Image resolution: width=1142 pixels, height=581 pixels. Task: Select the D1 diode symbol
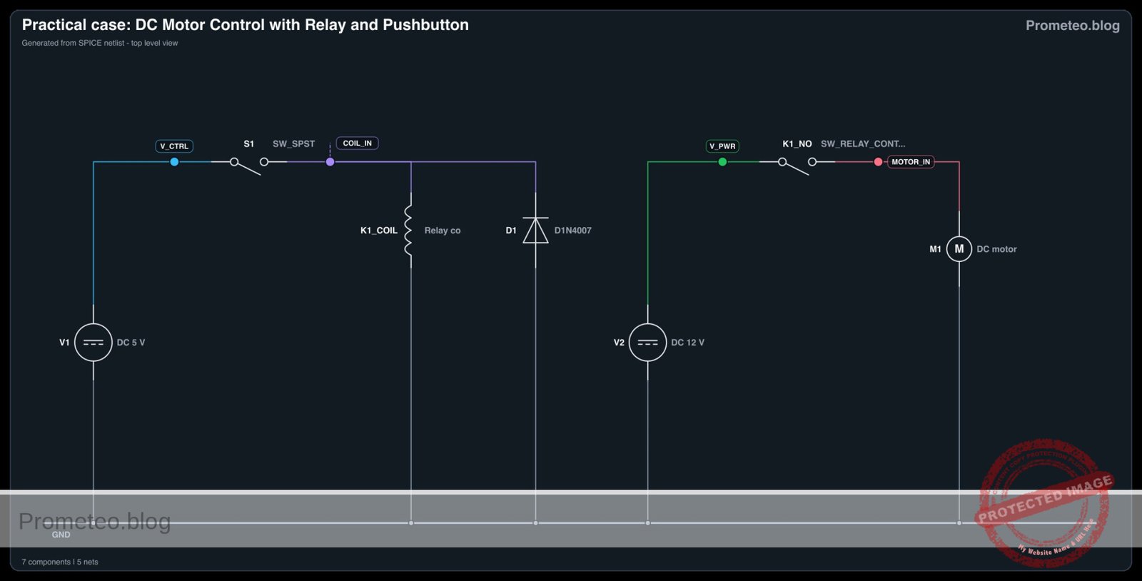click(535, 230)
